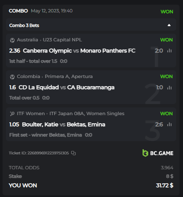Collapse the Combo 3 Bets section
This screenshot has width=183, height=197.
coord(169,25)
